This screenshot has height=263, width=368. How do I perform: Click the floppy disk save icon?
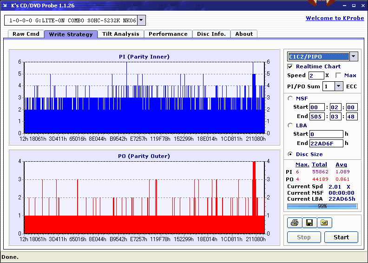point(309,223)
